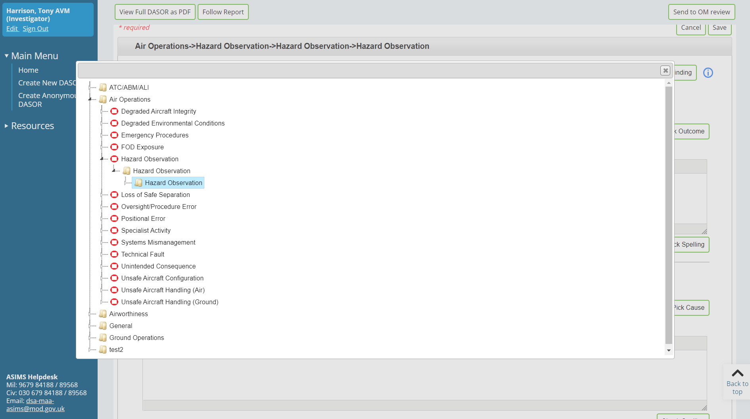
Task: Click the Back to top arrow
Action: (x=737, y=374)
